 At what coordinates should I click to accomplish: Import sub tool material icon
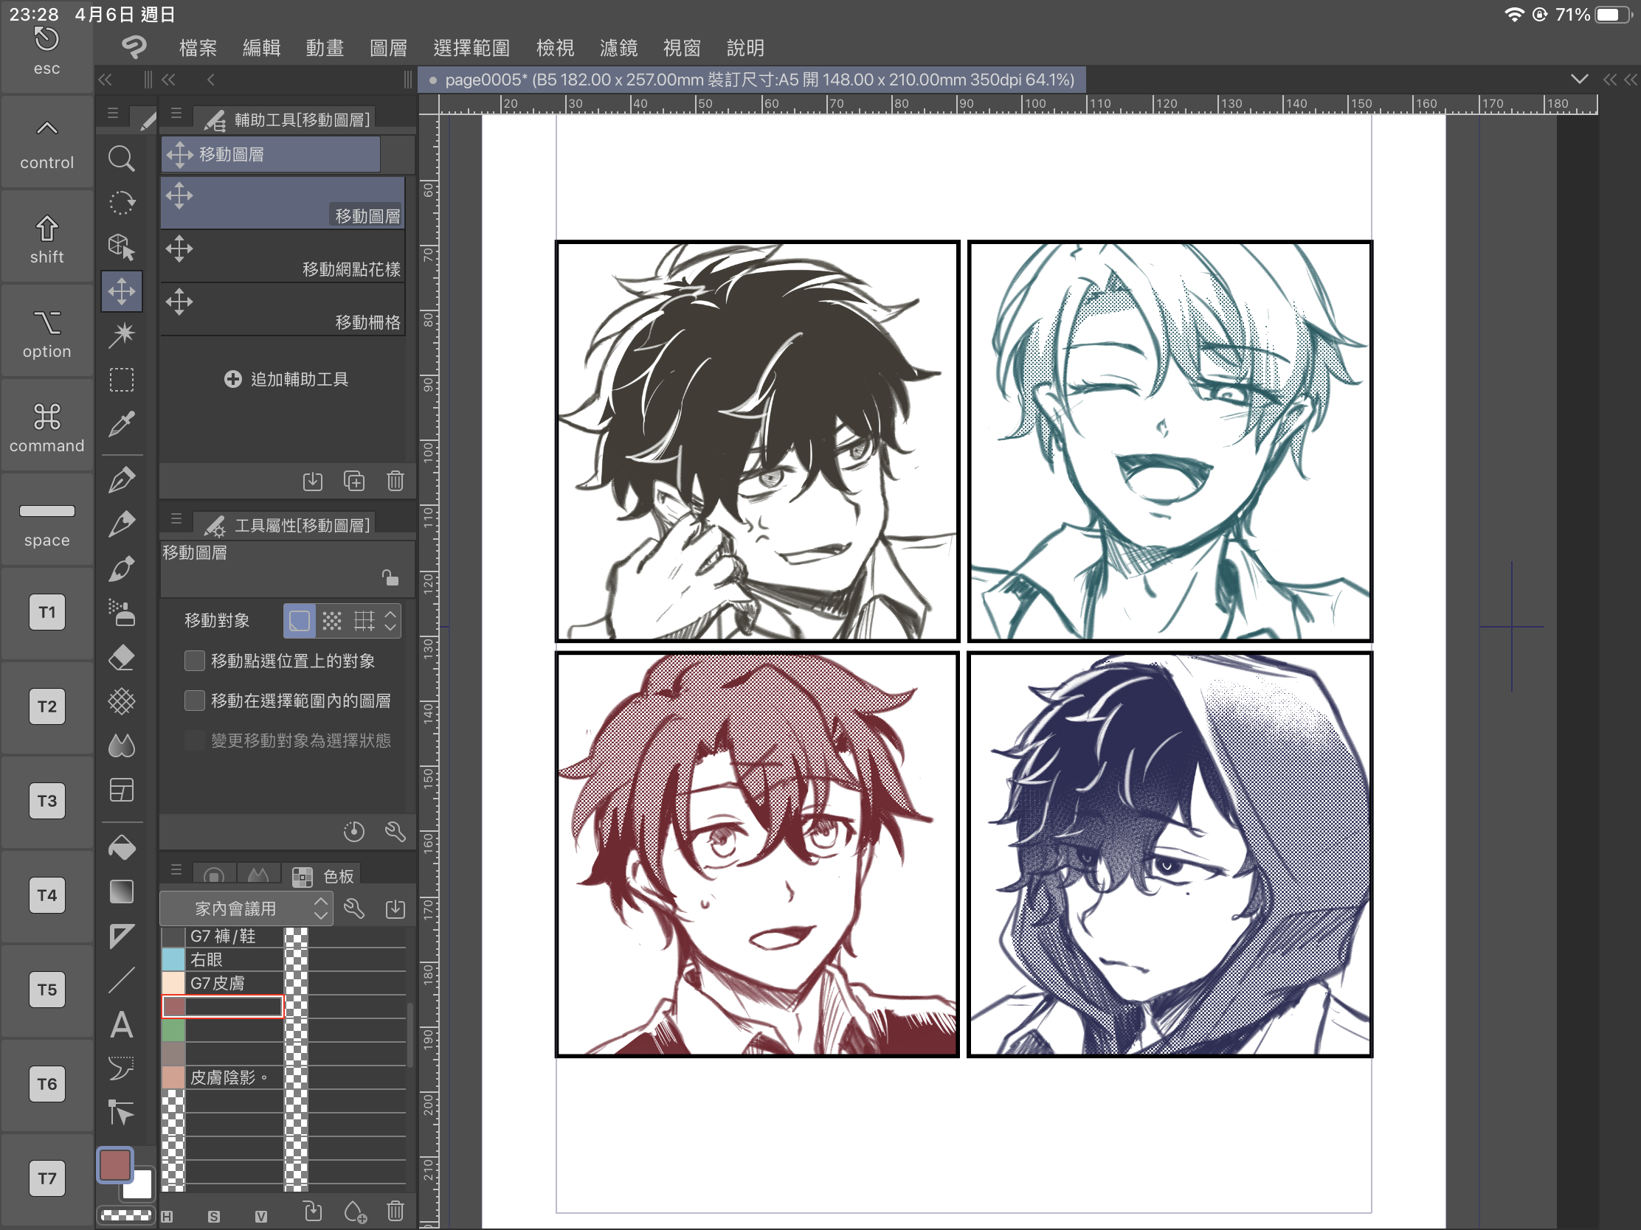point(313,482)
